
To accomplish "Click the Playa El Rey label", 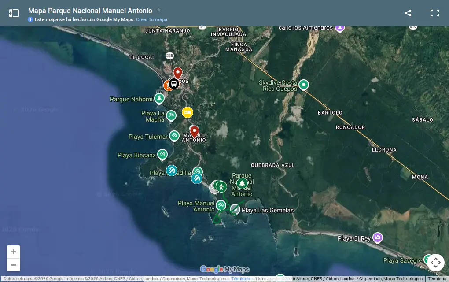I will 354,238.
